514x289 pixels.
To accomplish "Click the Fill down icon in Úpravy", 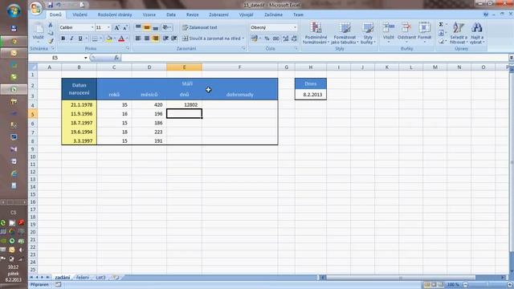I will pos(441,33).
